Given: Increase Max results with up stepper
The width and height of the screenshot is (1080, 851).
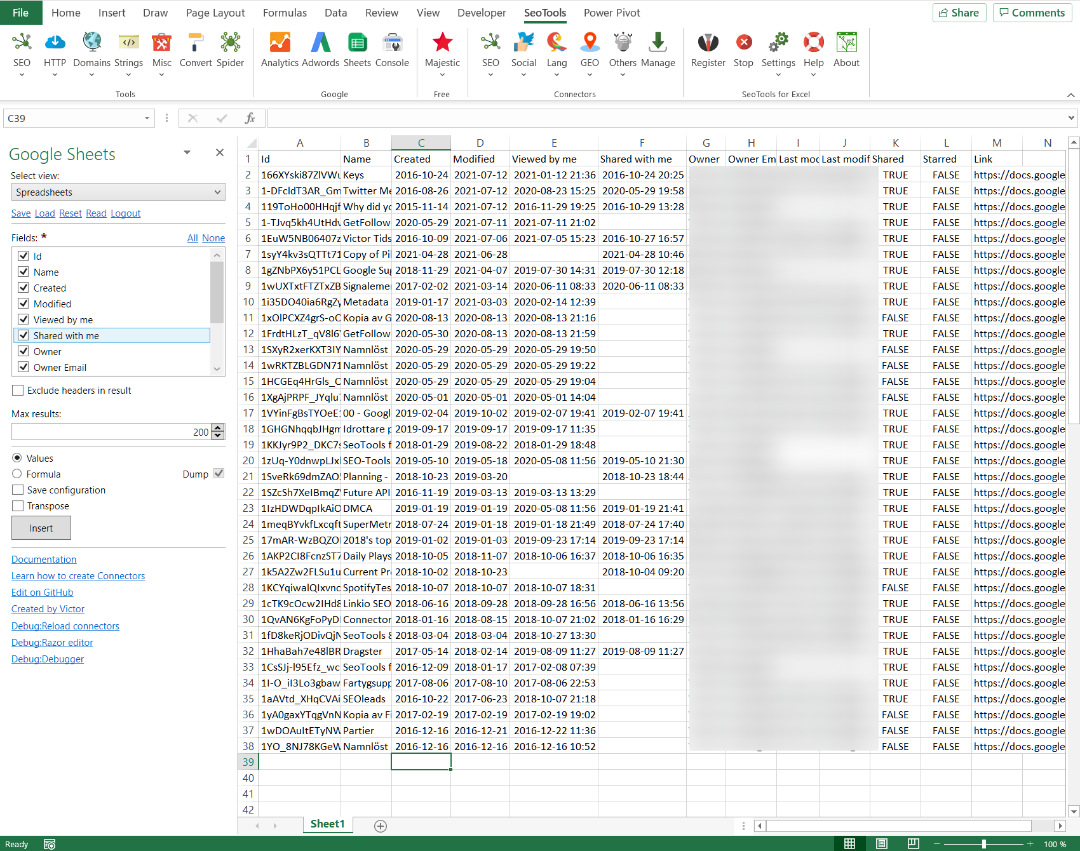Looking at the screenshot, I should tap(219, 427).
